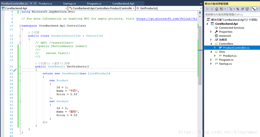Open the ProductController class navigation dropdown
Image resolution: width=260 pixels, height=137 pixels.
tap(134, 8)
